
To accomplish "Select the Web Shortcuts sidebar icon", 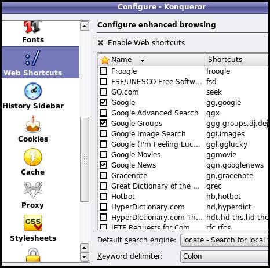I will pos(33,57).
